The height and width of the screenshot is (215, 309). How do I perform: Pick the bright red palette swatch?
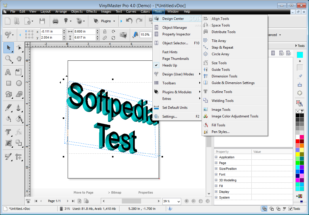point(297,141)
